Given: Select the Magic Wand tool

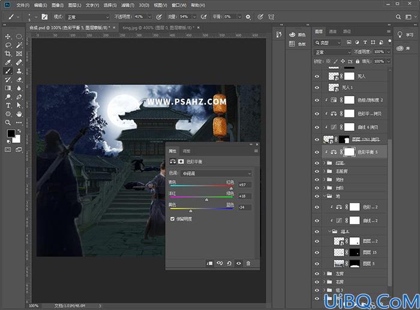Looking at the screenshot, I should 19,45.
